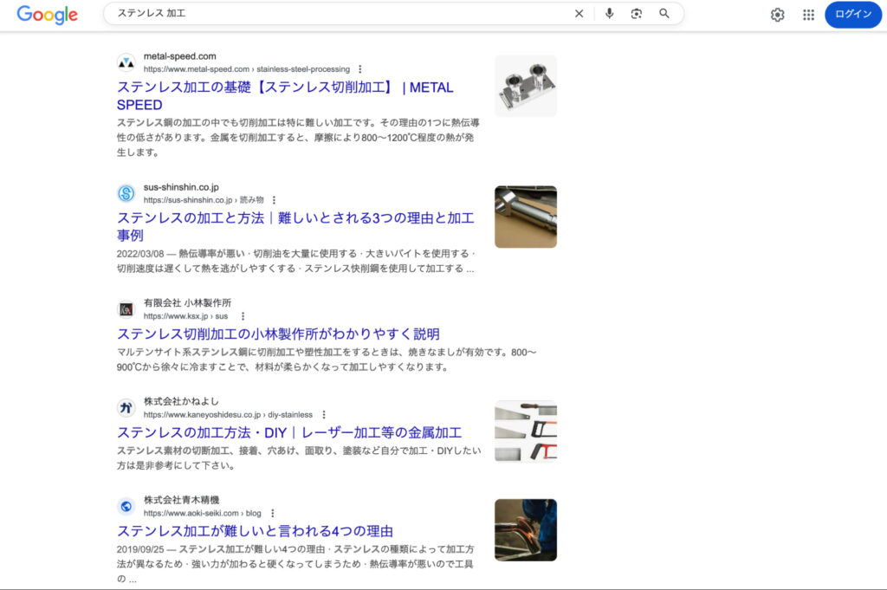Click the 株式会社かねよし site name
887x590 pixels.
click(x=181, y=401)
